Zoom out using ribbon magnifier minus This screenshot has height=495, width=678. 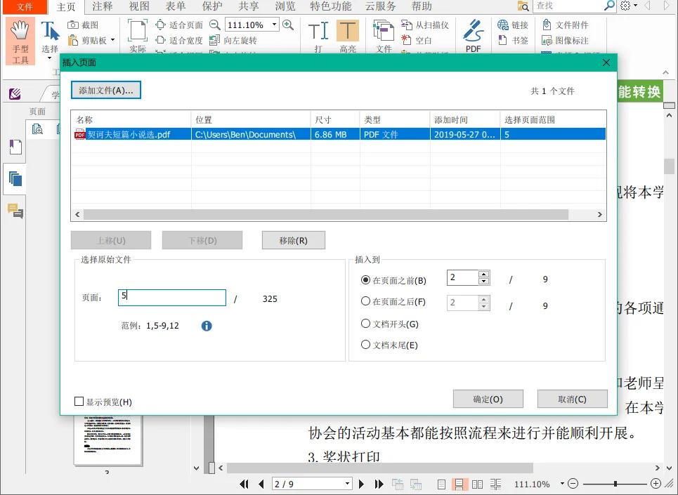coord(214,25)
